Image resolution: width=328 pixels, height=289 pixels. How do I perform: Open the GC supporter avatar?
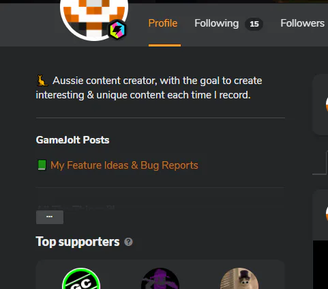(81, 279)
